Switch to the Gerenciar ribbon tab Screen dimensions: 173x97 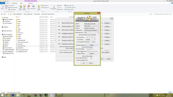(31, 3)
